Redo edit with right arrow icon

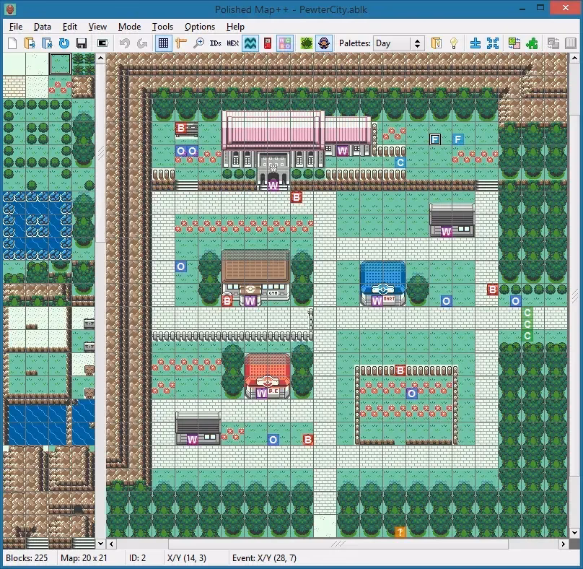coord(141,43)
